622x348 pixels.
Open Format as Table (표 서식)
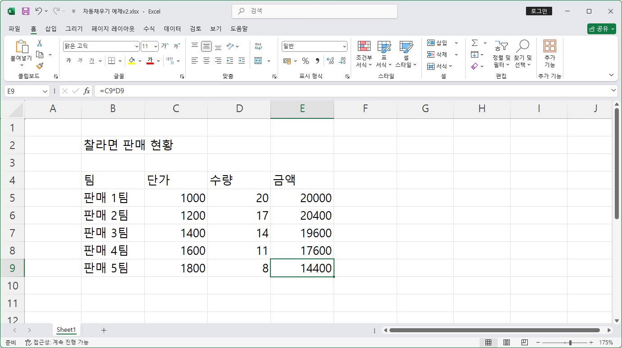pos(384,54)
